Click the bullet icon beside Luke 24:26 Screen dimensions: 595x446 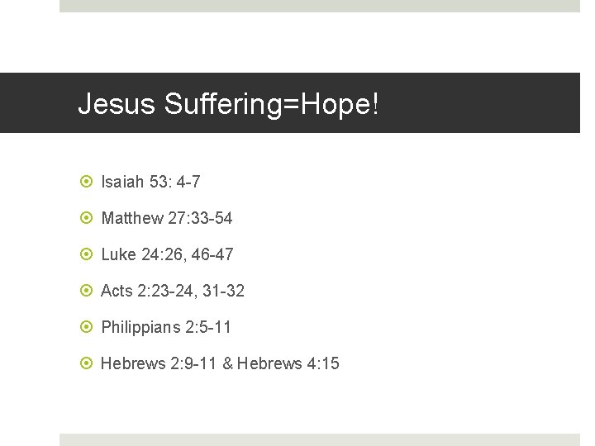86,254
